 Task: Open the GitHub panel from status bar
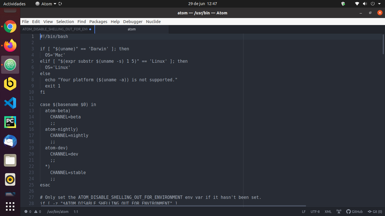coord(355,211)
